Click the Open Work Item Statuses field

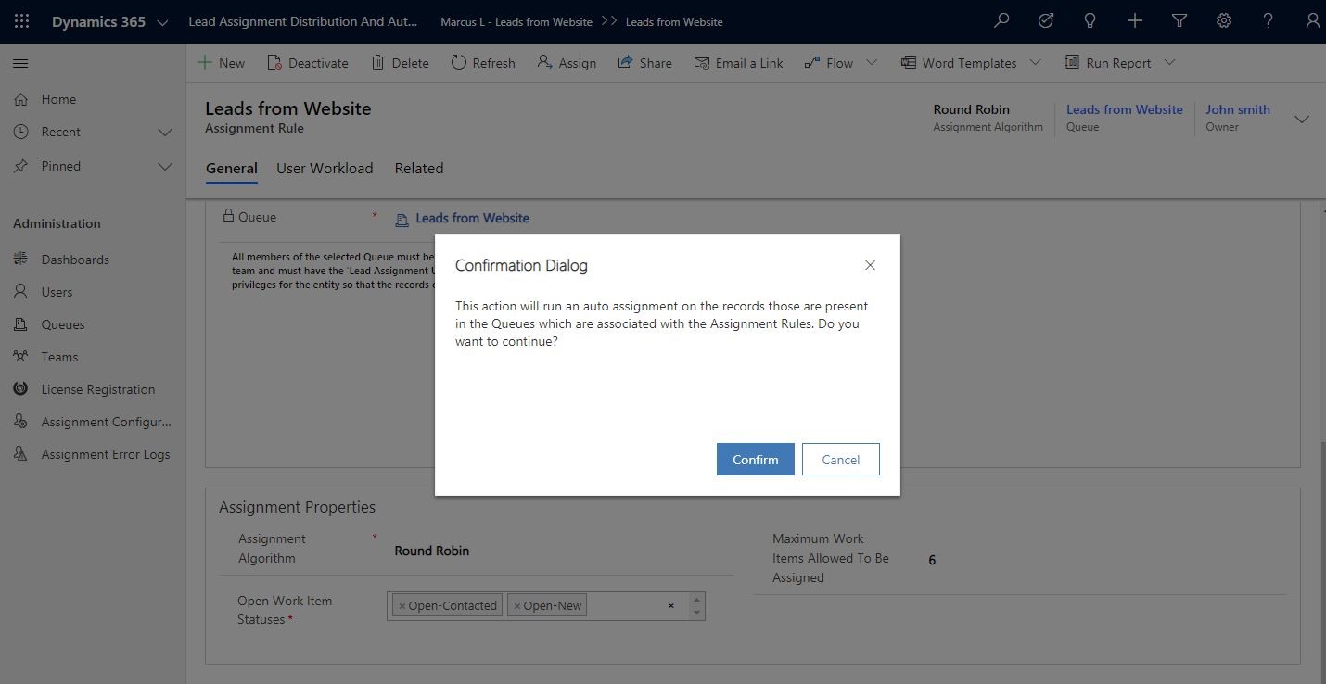546,606
